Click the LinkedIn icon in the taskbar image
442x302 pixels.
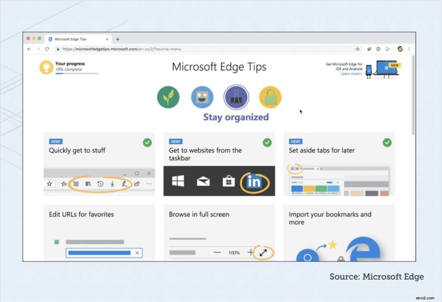pos(254,181)
